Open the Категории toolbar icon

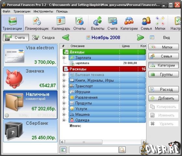tap(129, 23)
